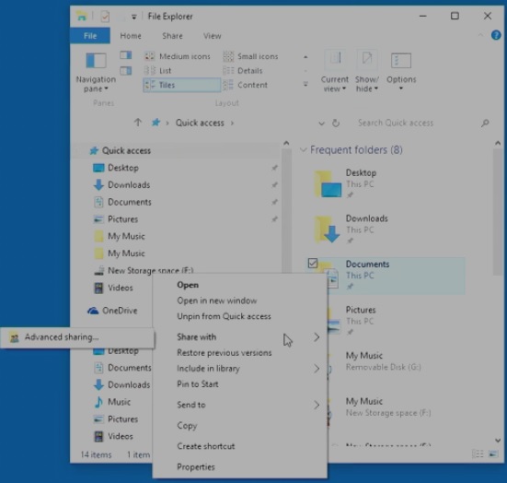
Task: Choose Open in new window
Action: click(x=239, y=300)
